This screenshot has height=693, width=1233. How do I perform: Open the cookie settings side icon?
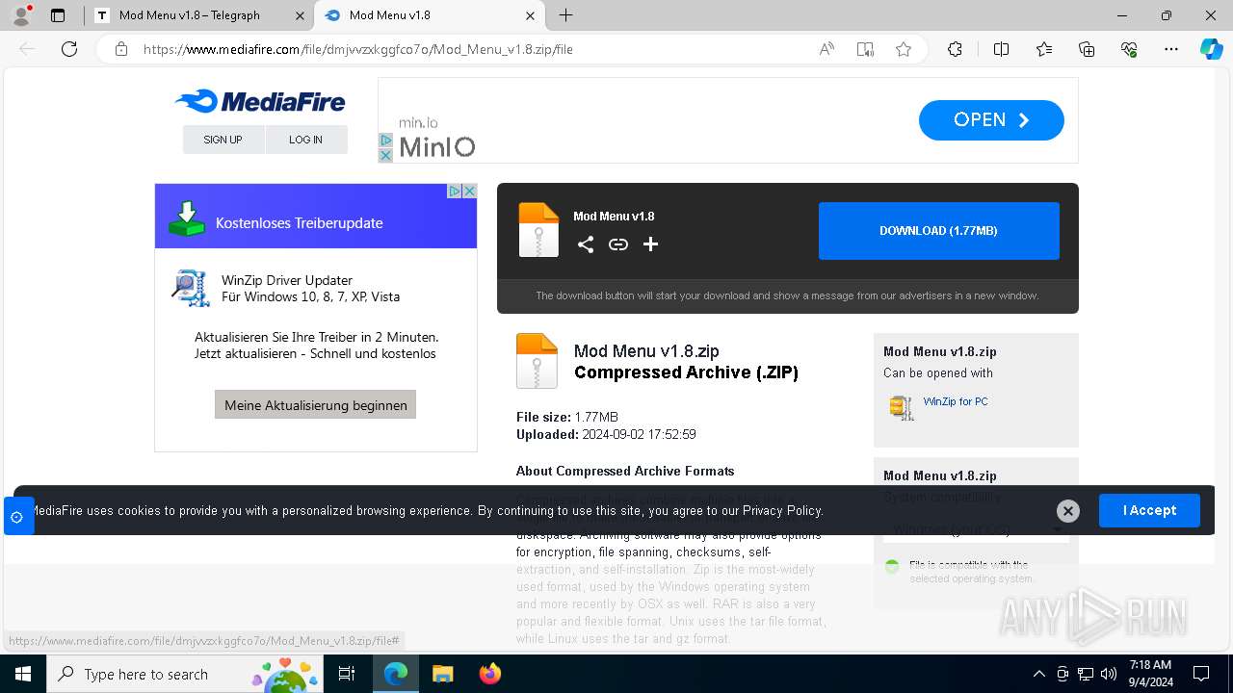coord(17,517)
